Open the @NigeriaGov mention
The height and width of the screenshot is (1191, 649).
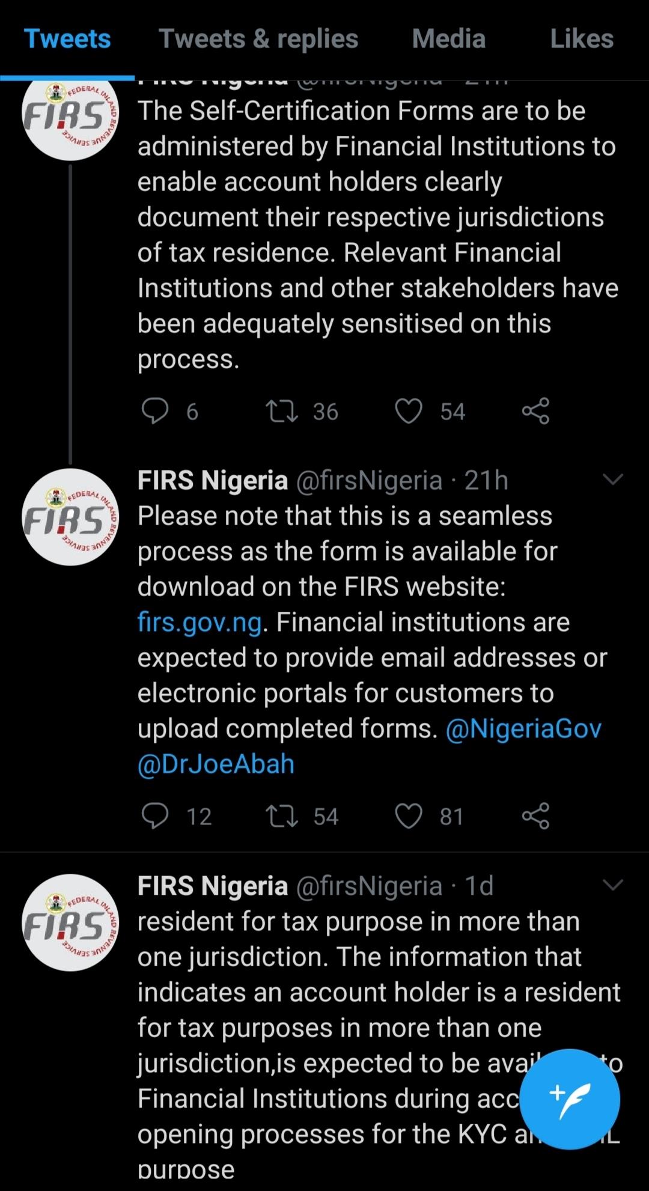tap(523, 729)
